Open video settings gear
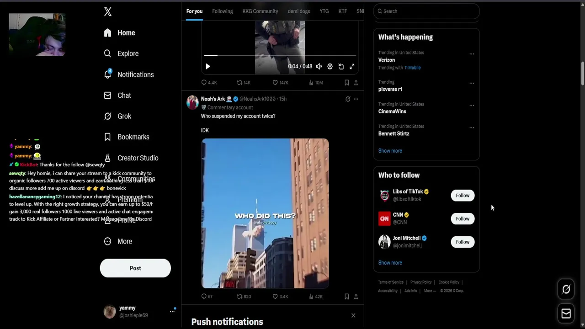 (x=330, y=67)
